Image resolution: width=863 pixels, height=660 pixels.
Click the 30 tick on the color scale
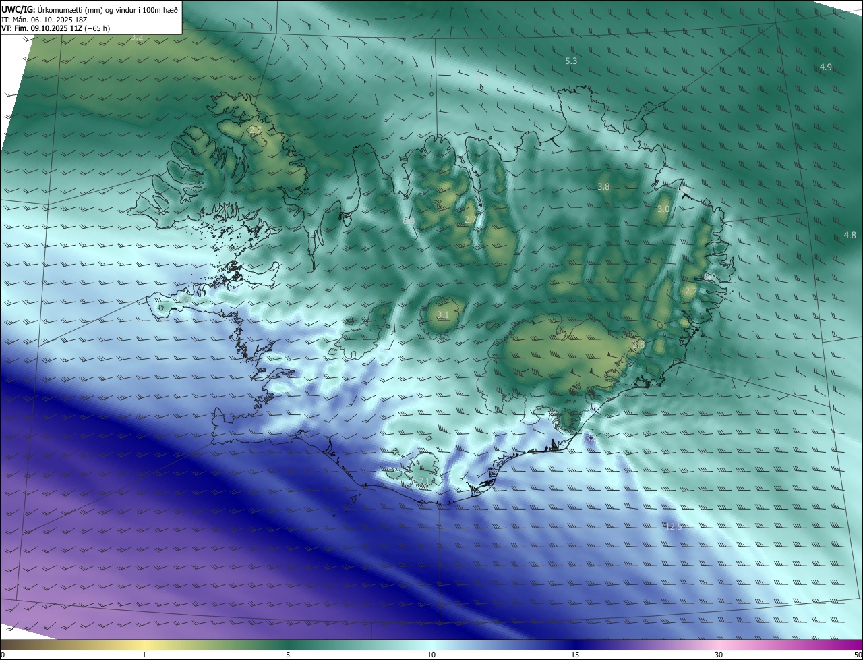tap(719, 655)
